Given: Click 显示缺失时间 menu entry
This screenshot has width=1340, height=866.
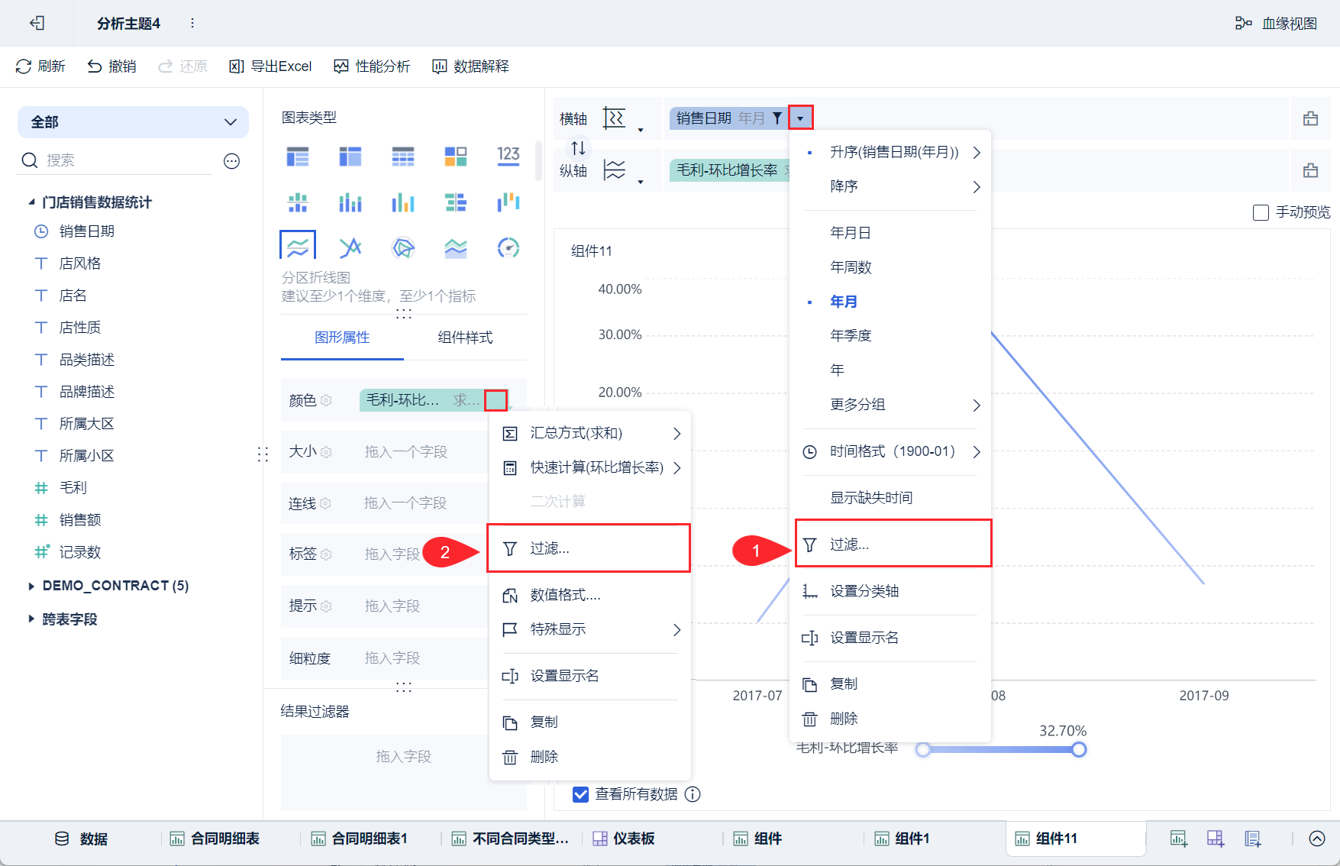Looking at the screenshot, I should [890, 498].
